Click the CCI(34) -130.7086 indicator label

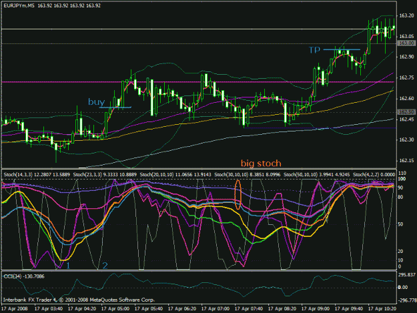pyautogui.click(x=24, y=276)
